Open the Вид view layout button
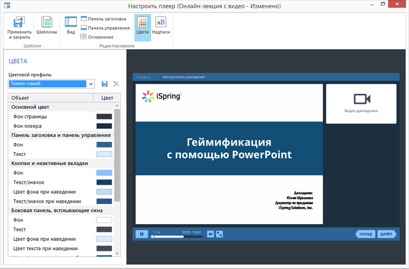This screenshot has height=269, width=409. [x=70, y=26]
